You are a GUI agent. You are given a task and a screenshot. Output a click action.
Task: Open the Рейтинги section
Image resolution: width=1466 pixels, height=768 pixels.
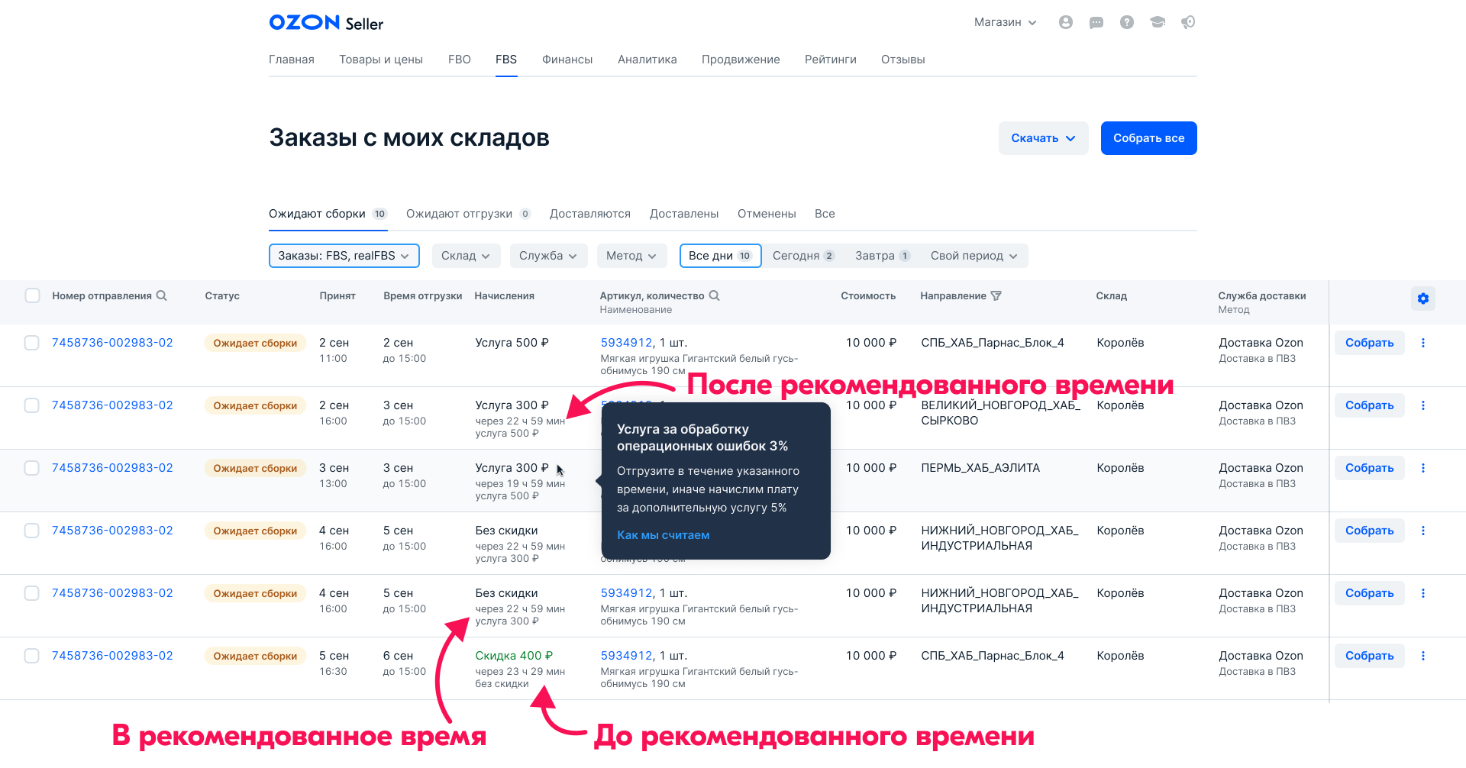coord(831,60)
